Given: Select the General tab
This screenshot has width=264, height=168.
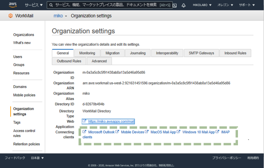Looking at the screenshot, I should 63,53.
